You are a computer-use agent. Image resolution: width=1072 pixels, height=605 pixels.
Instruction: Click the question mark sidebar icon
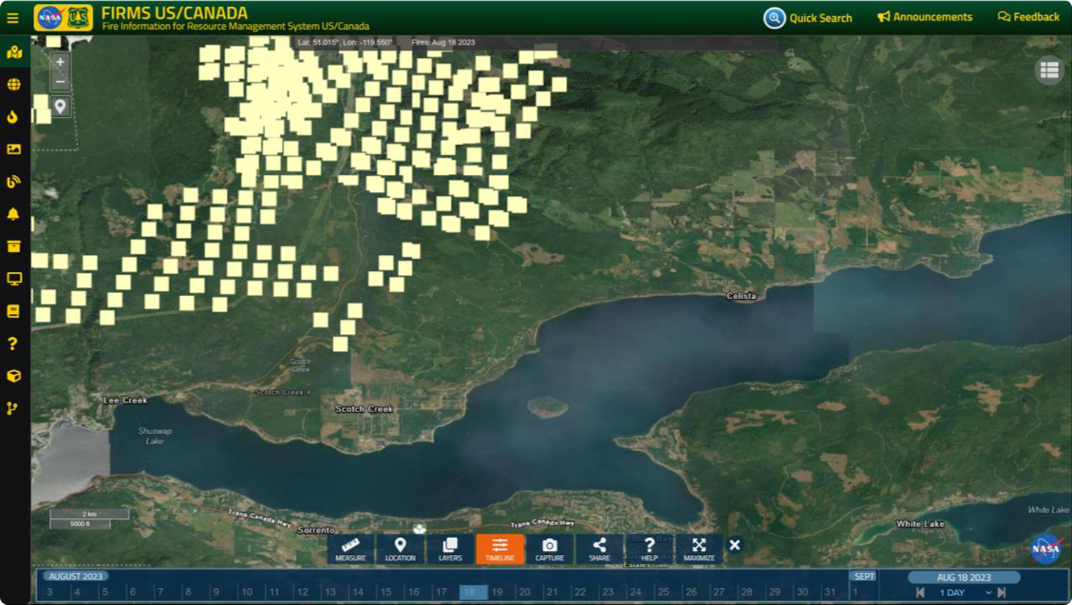[13, 344]
